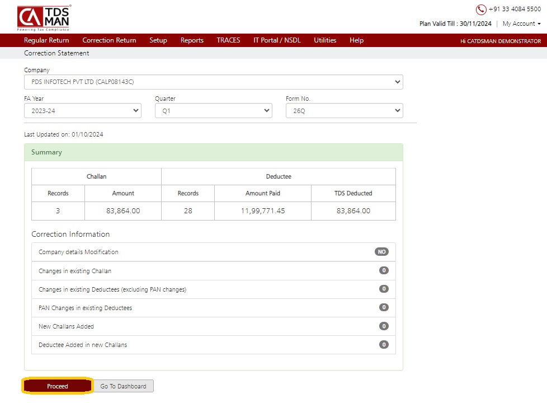Open the Company dropdown
The height and width of the screenshot is (403, 547).
click(214, 82)
